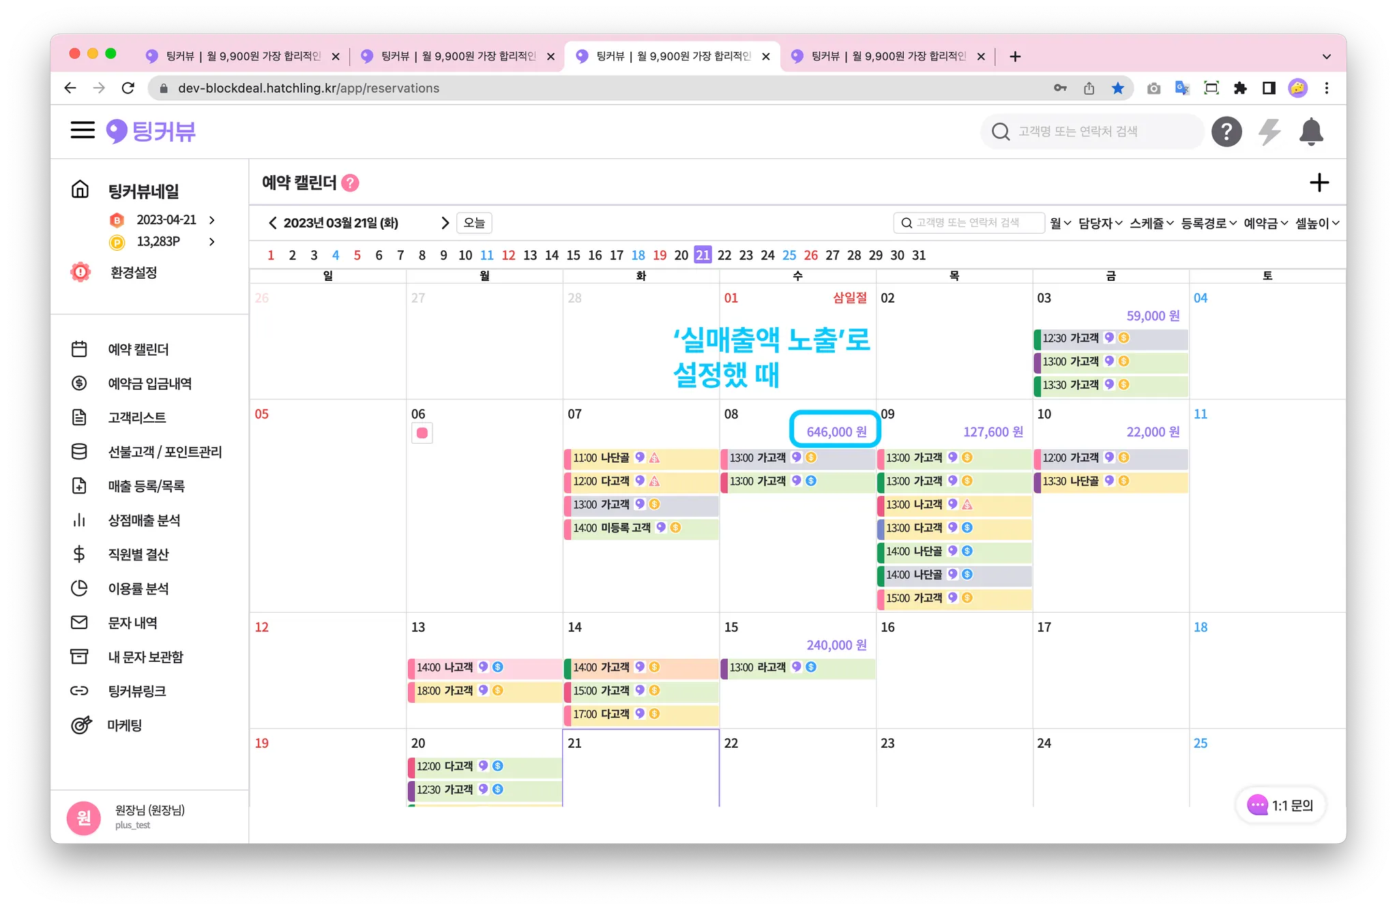Expand the 등록경로 dropdown
Viewport: 1397px width, 910px height.
pyautogui.click(x=1208, y=223)
